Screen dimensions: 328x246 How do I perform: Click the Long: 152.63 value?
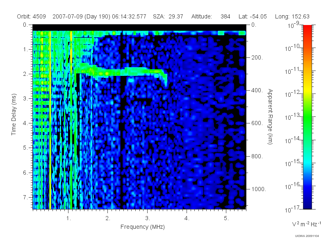click(292, 16)
